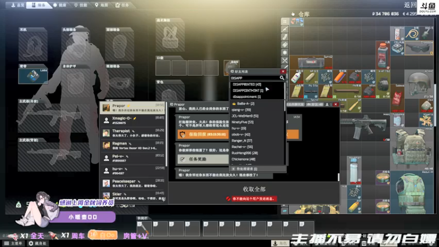Open the Ragman conversation
The height and width of the screenshot is (247, 439).
pyautogui.click(x=133, y=145)
